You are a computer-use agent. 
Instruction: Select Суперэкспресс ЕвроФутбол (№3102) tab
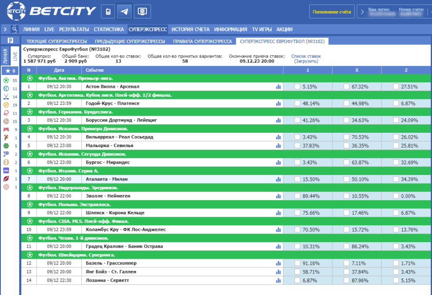pyautogui.click(x=282, y=41)
